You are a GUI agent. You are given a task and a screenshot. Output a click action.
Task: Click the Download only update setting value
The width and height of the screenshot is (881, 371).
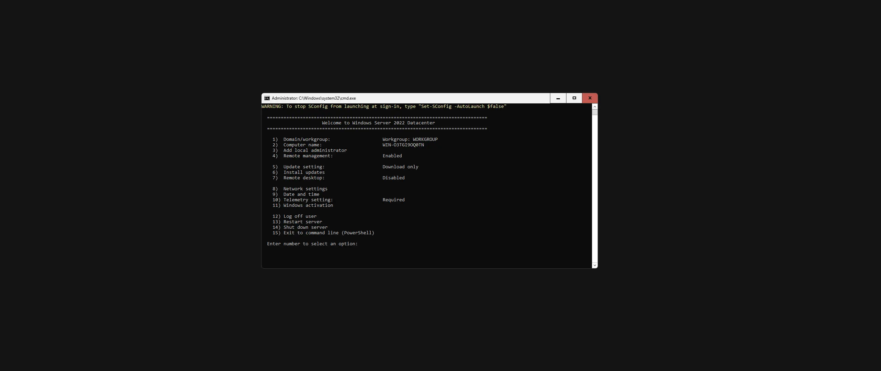click(400, 167)
